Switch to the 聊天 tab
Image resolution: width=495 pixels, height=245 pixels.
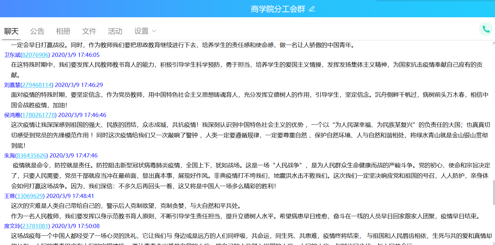point(11,31)
